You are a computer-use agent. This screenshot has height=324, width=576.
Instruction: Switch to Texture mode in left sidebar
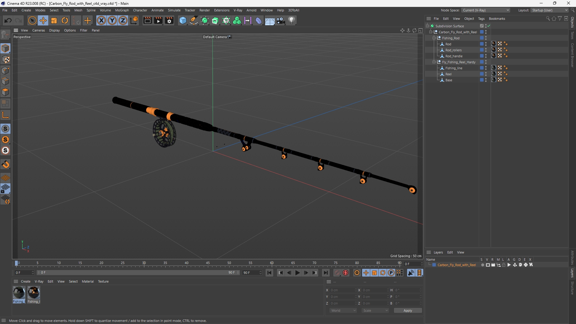point(5,59)
